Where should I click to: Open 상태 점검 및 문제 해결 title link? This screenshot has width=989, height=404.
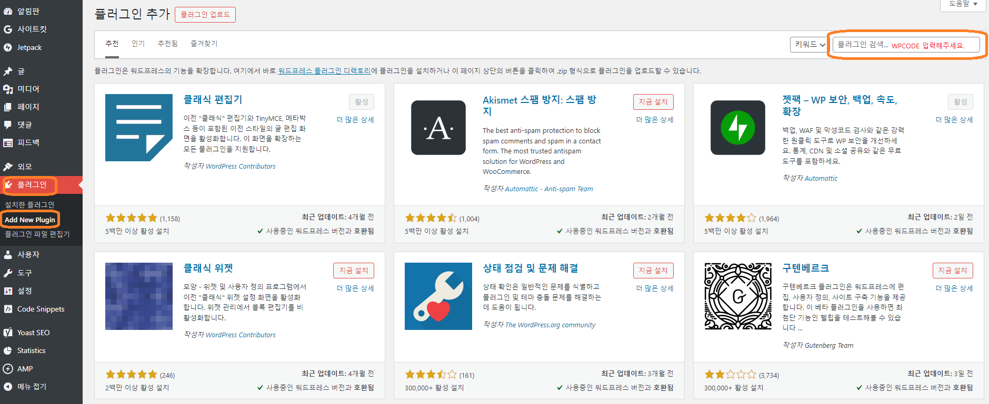tap(531, 268)
